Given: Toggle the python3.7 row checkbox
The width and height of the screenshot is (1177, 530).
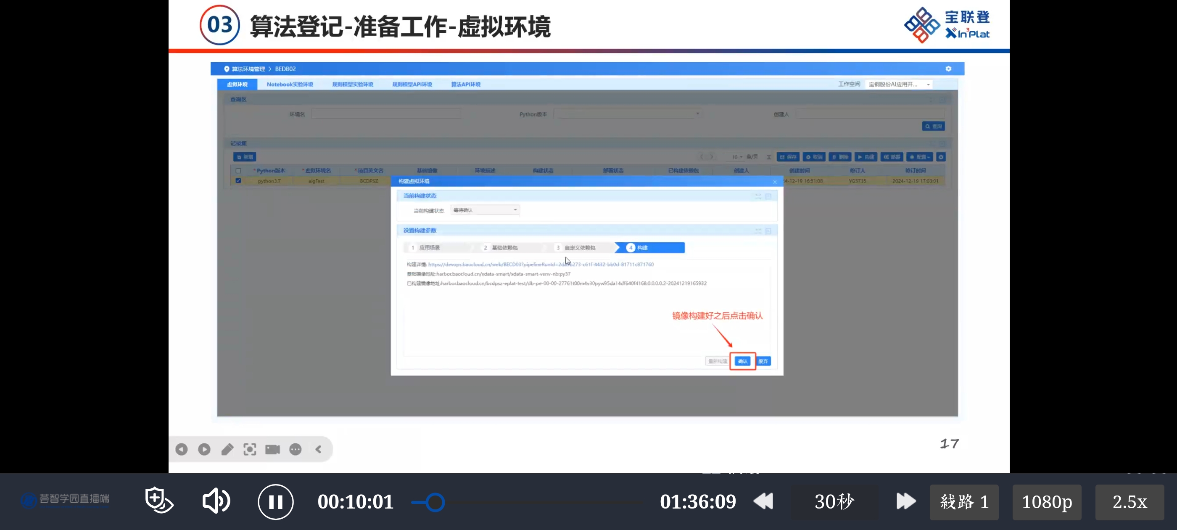Looking at the screenshot, I should pyautogui.click(x=238, y=180).
